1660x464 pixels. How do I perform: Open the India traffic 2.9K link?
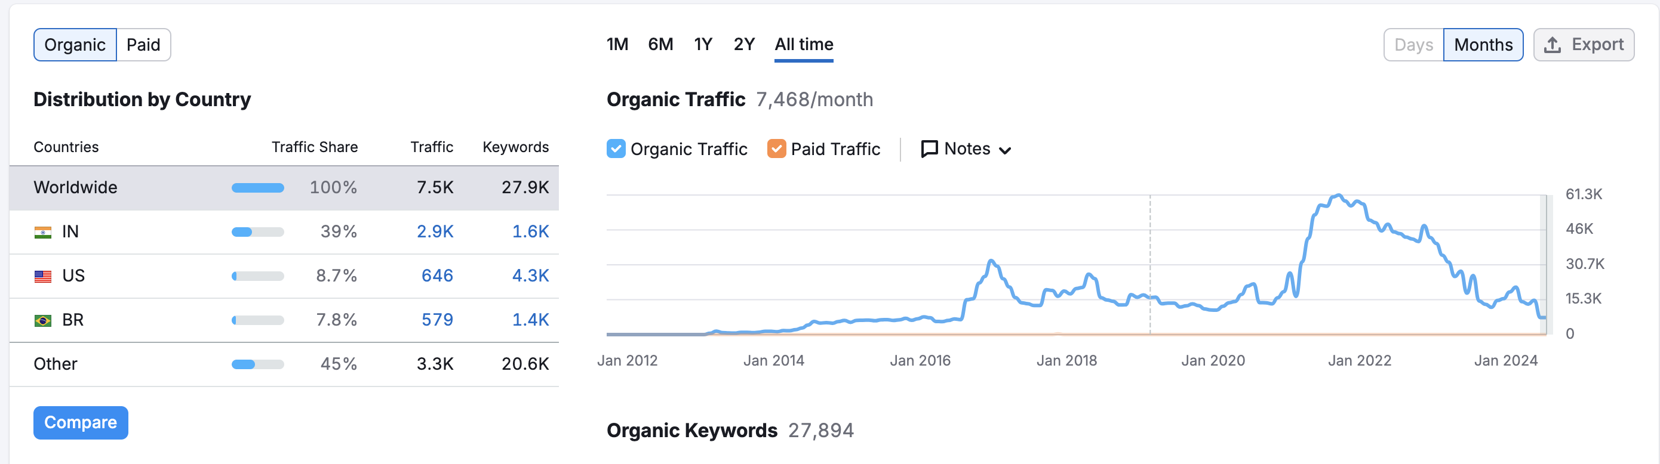click(435, 231)
